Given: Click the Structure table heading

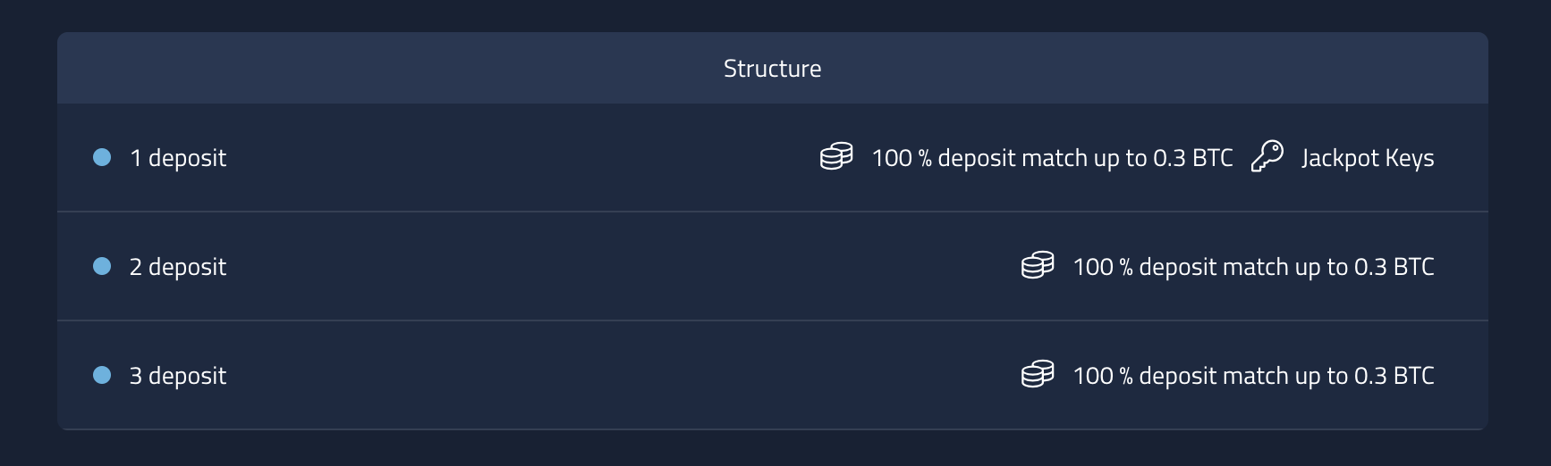Looking at the screenshot, I should 772,69.
